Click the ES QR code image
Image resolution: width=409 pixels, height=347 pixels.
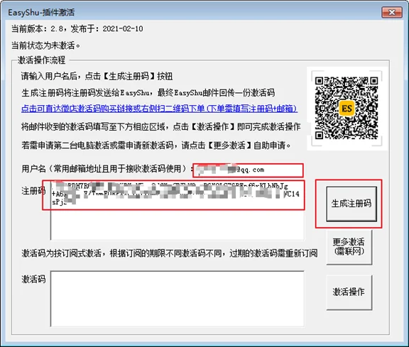[347, 108]
